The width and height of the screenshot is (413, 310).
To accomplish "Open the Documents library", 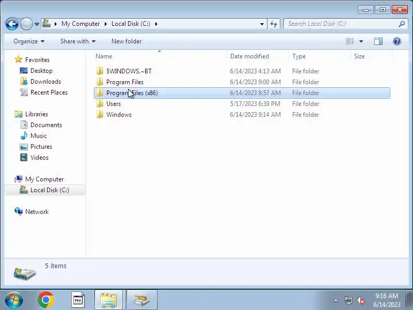I will click(x=46, y=125).
